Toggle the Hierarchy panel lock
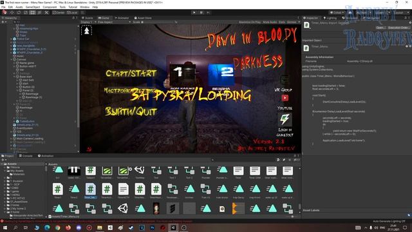412x232 pixels. [73, 18]
